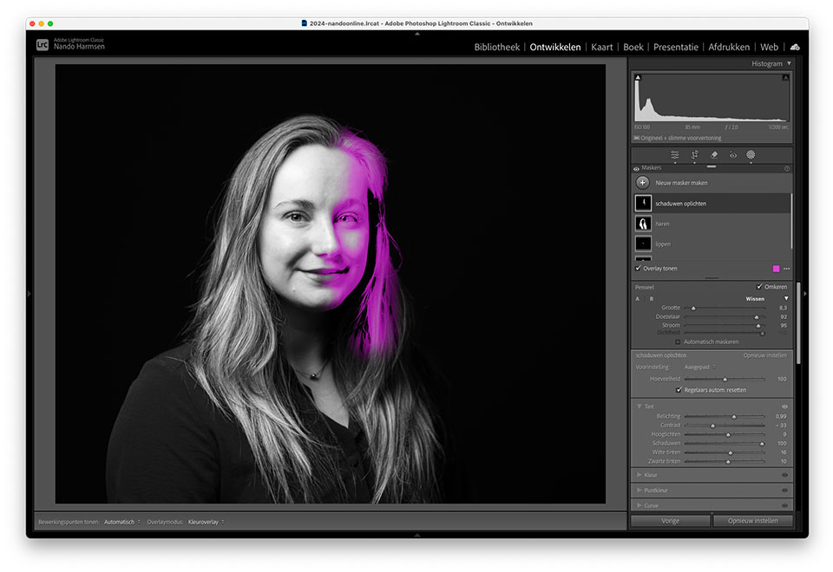
Task: Select brush B
Action: click(x=652, y=299)
